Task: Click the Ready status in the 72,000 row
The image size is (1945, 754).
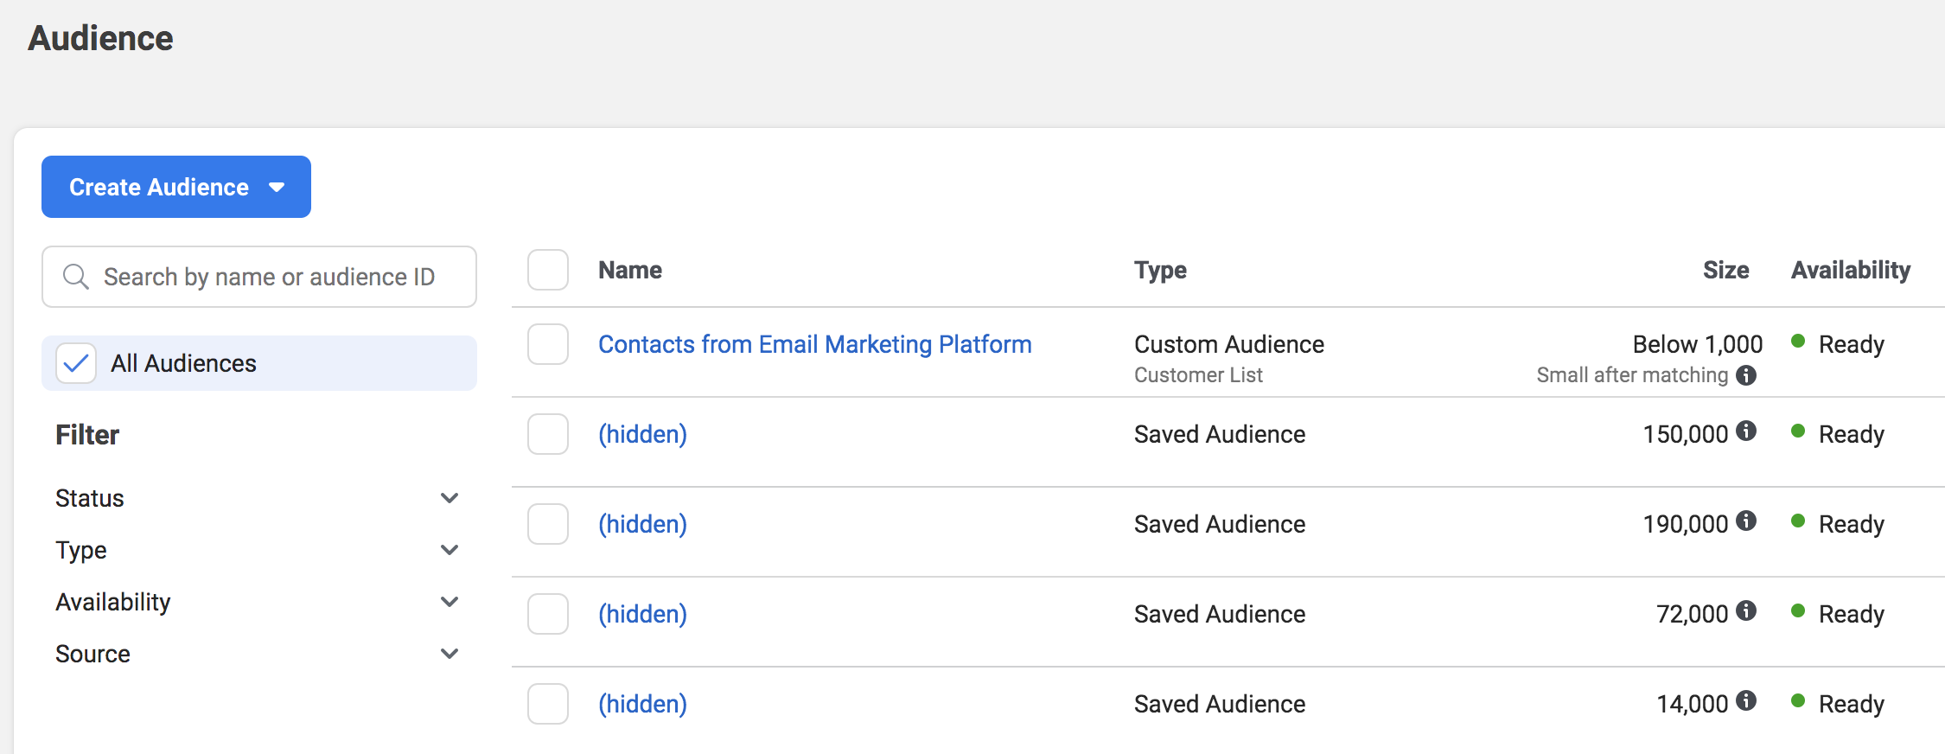Action: tap(1851, 614)
